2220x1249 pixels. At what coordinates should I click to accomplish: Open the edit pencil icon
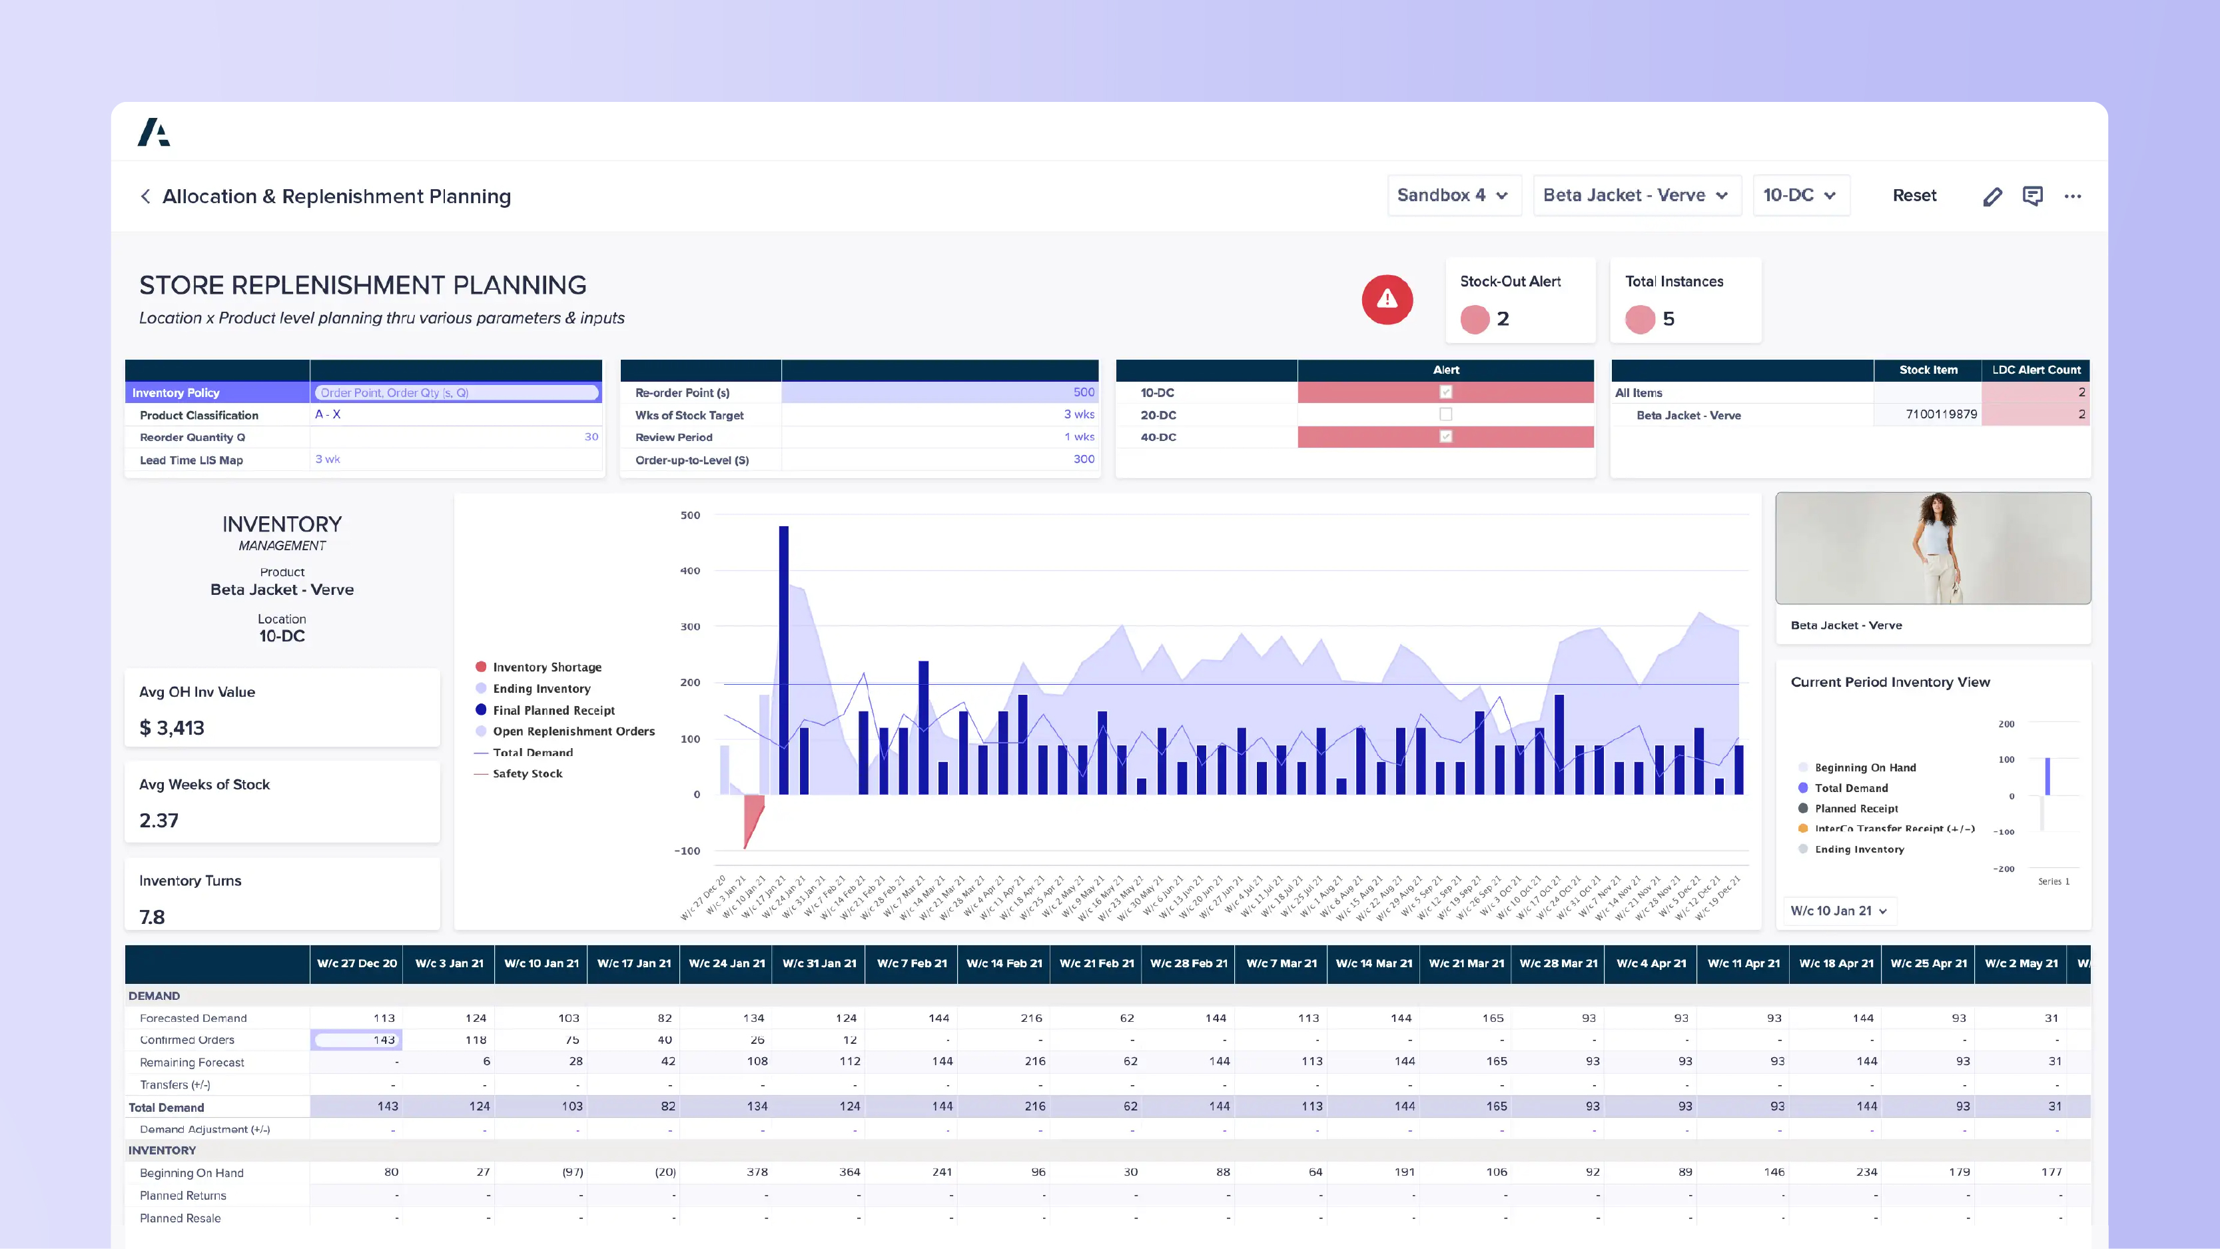(x=1992, y=196)
